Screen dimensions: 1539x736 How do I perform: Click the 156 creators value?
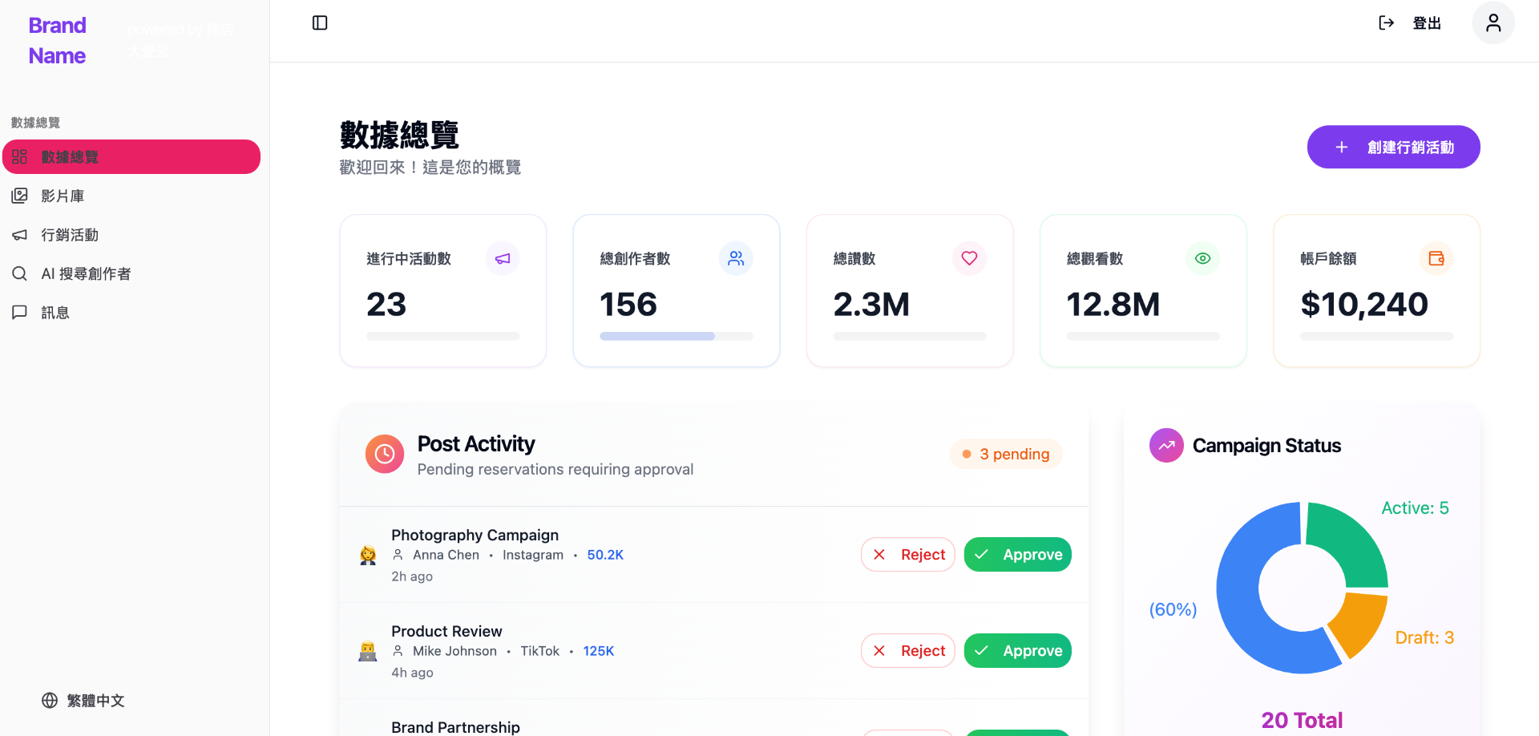628,304
